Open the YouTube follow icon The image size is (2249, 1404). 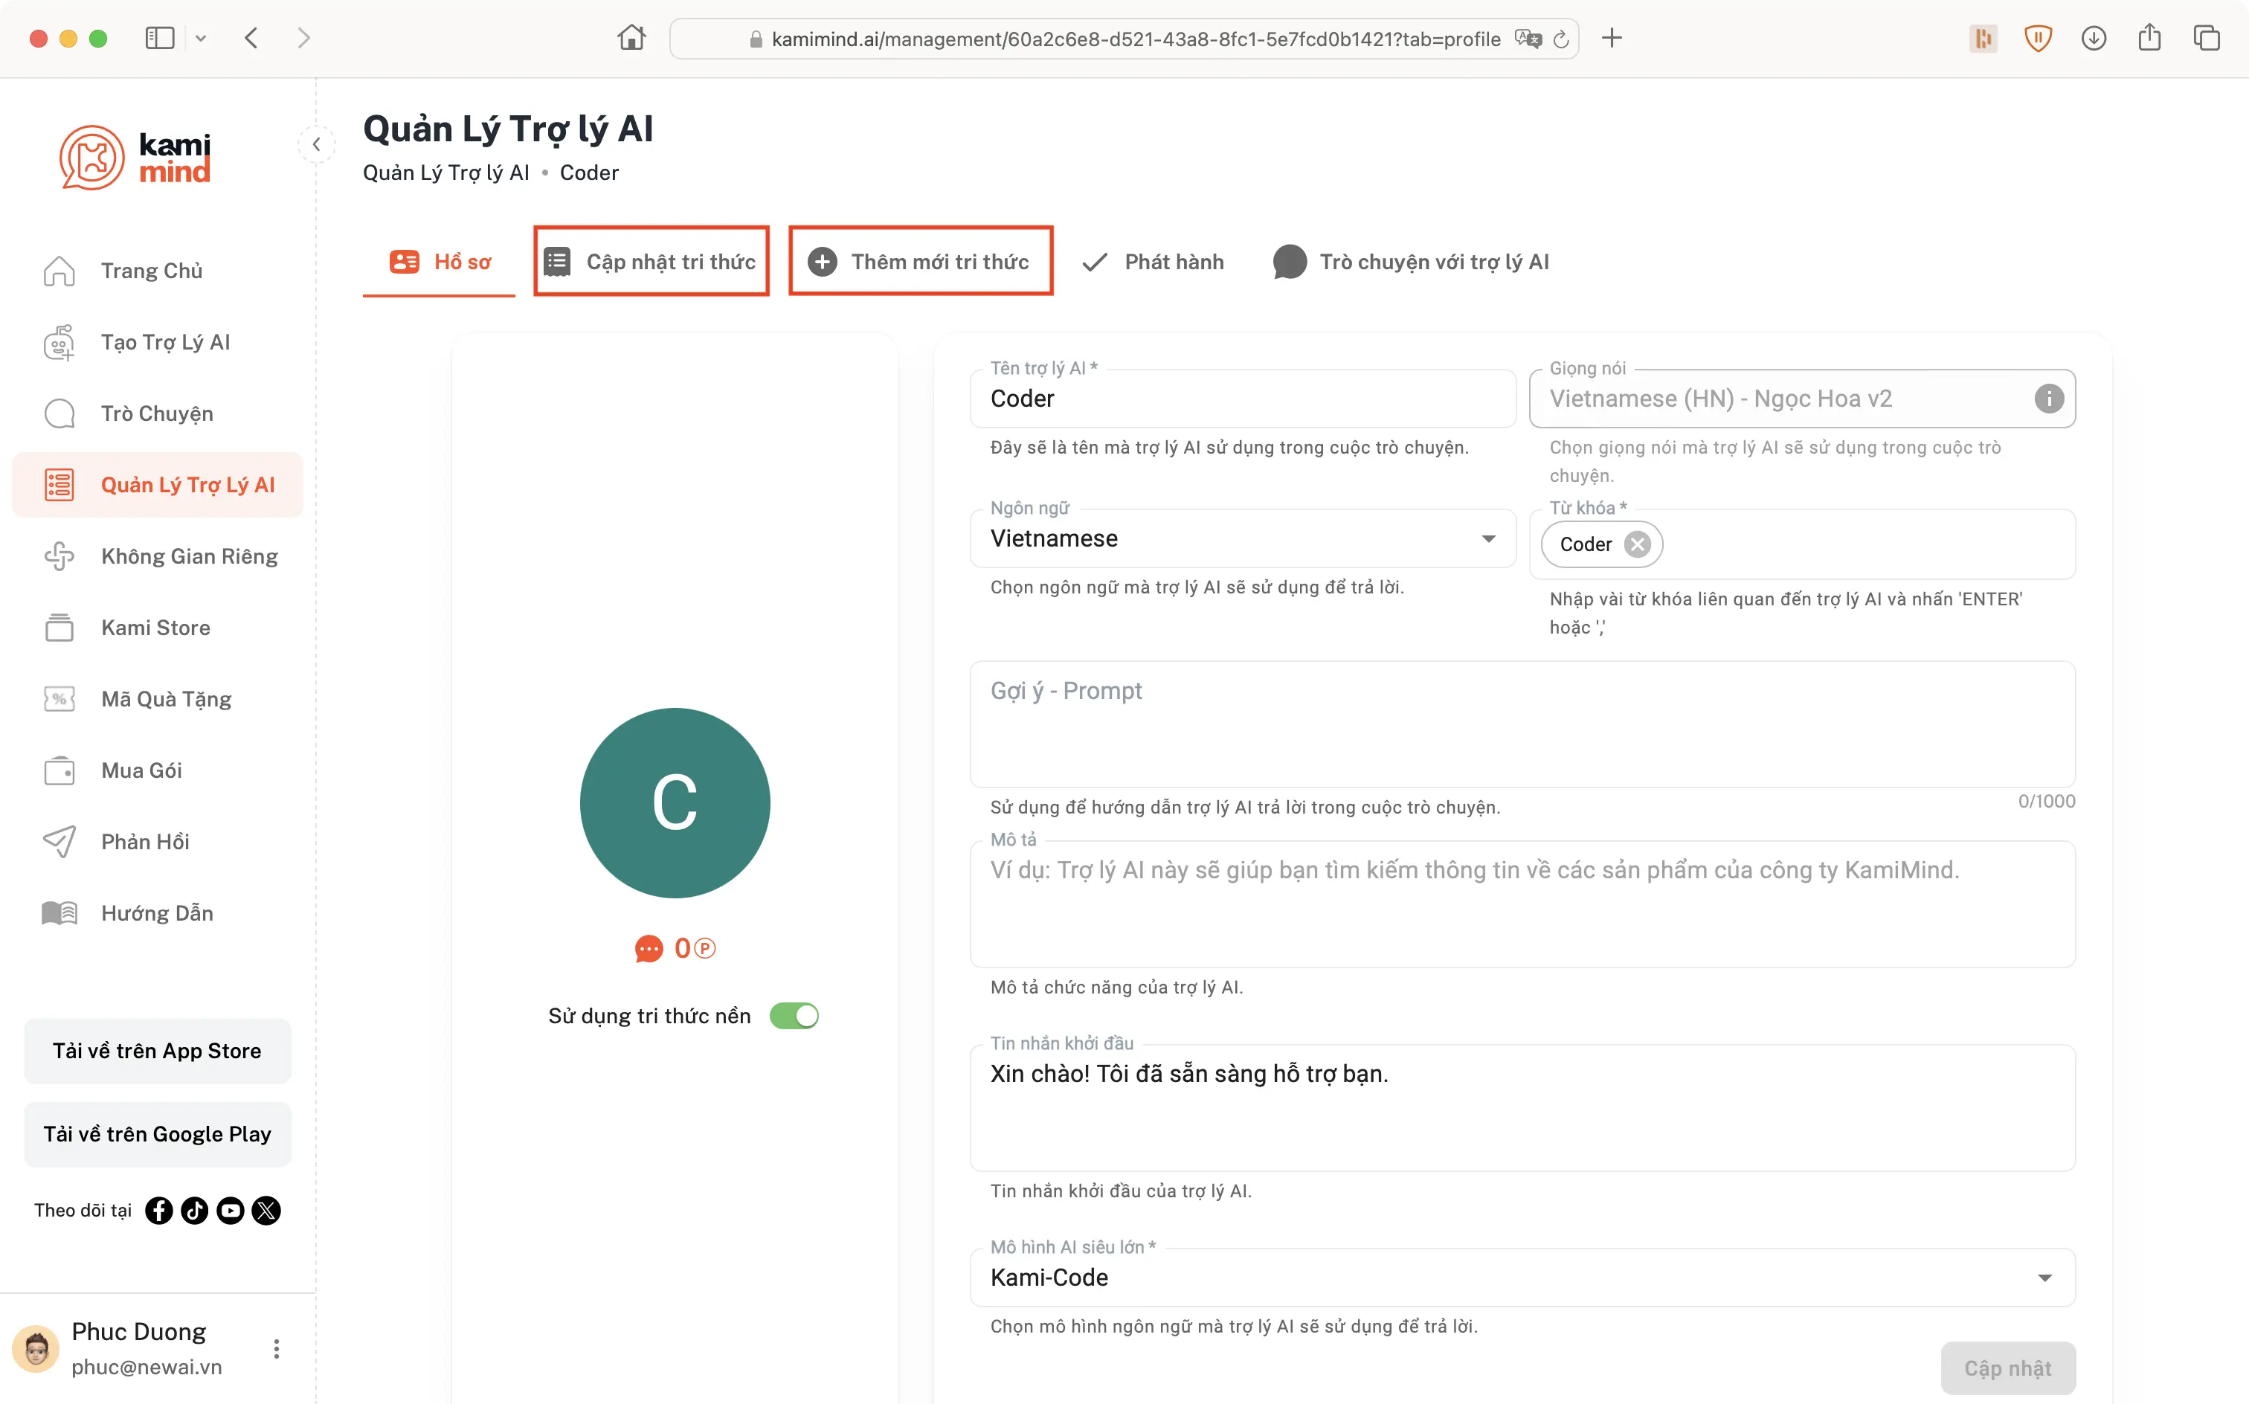[231, 1211]
